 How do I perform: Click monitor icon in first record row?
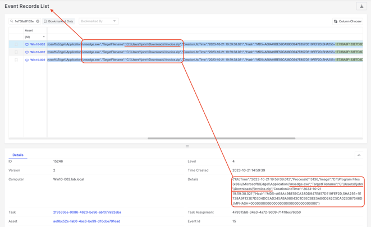[27, 44]
